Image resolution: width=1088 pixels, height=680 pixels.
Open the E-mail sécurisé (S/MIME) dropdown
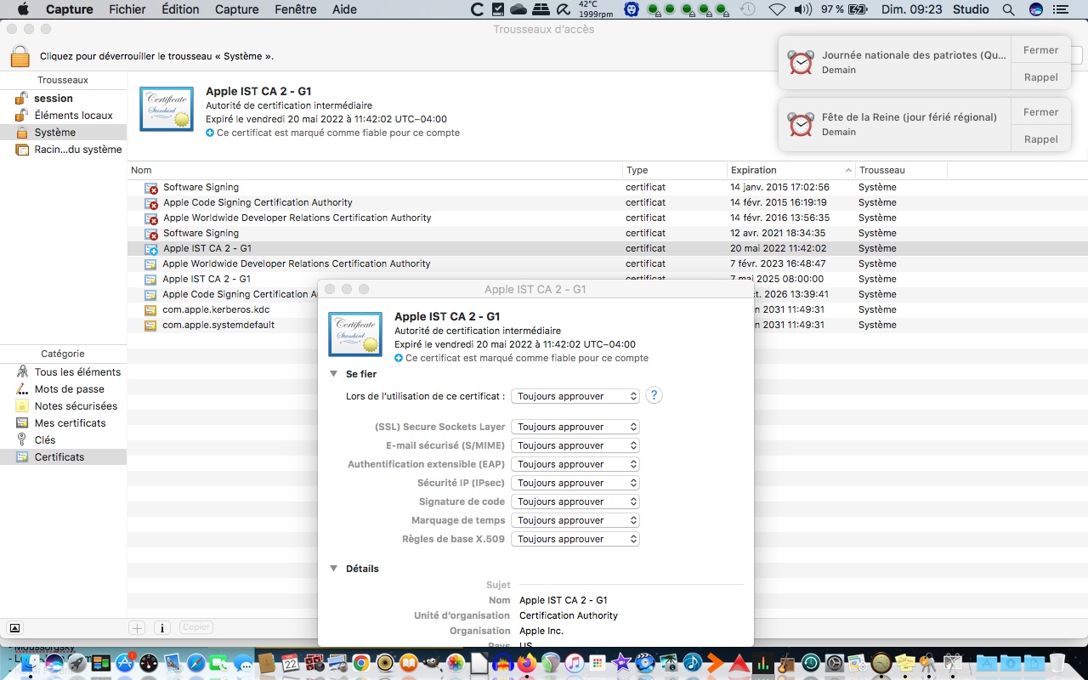pyautogui.click(x=575, y=445)
